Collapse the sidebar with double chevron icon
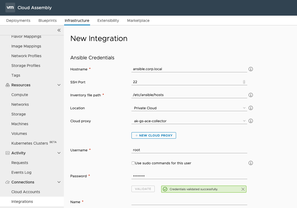 click(x=59, y=30)
